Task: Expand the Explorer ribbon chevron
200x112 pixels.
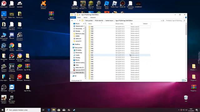Action: pyautogui.click(x=184, y=17)
